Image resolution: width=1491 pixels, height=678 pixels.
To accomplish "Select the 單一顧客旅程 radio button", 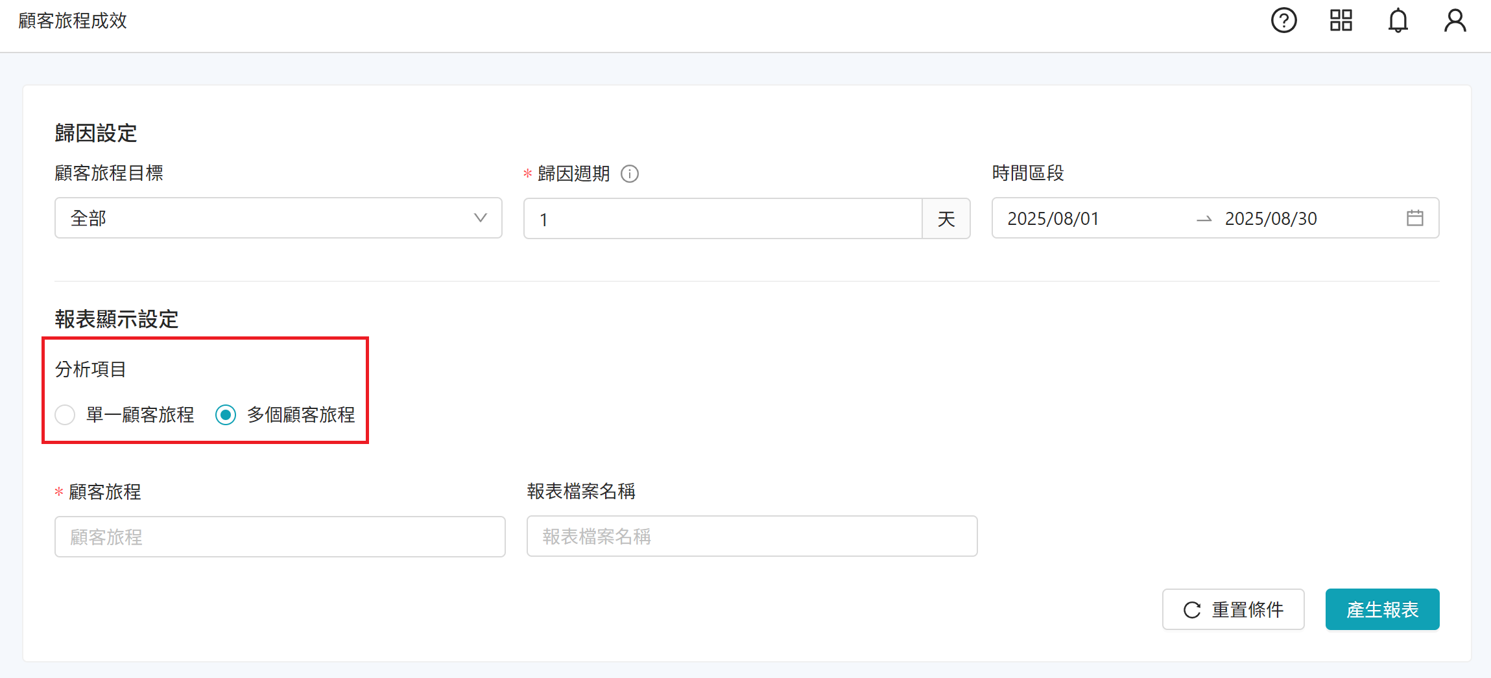I will pos(65,415).
